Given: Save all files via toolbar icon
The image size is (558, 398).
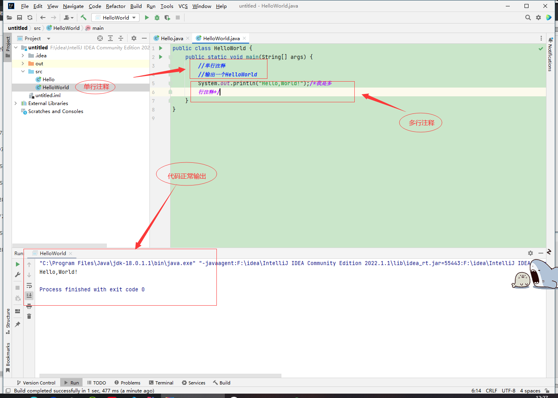Looking at the screenshot, I should (x=20, y=18).
